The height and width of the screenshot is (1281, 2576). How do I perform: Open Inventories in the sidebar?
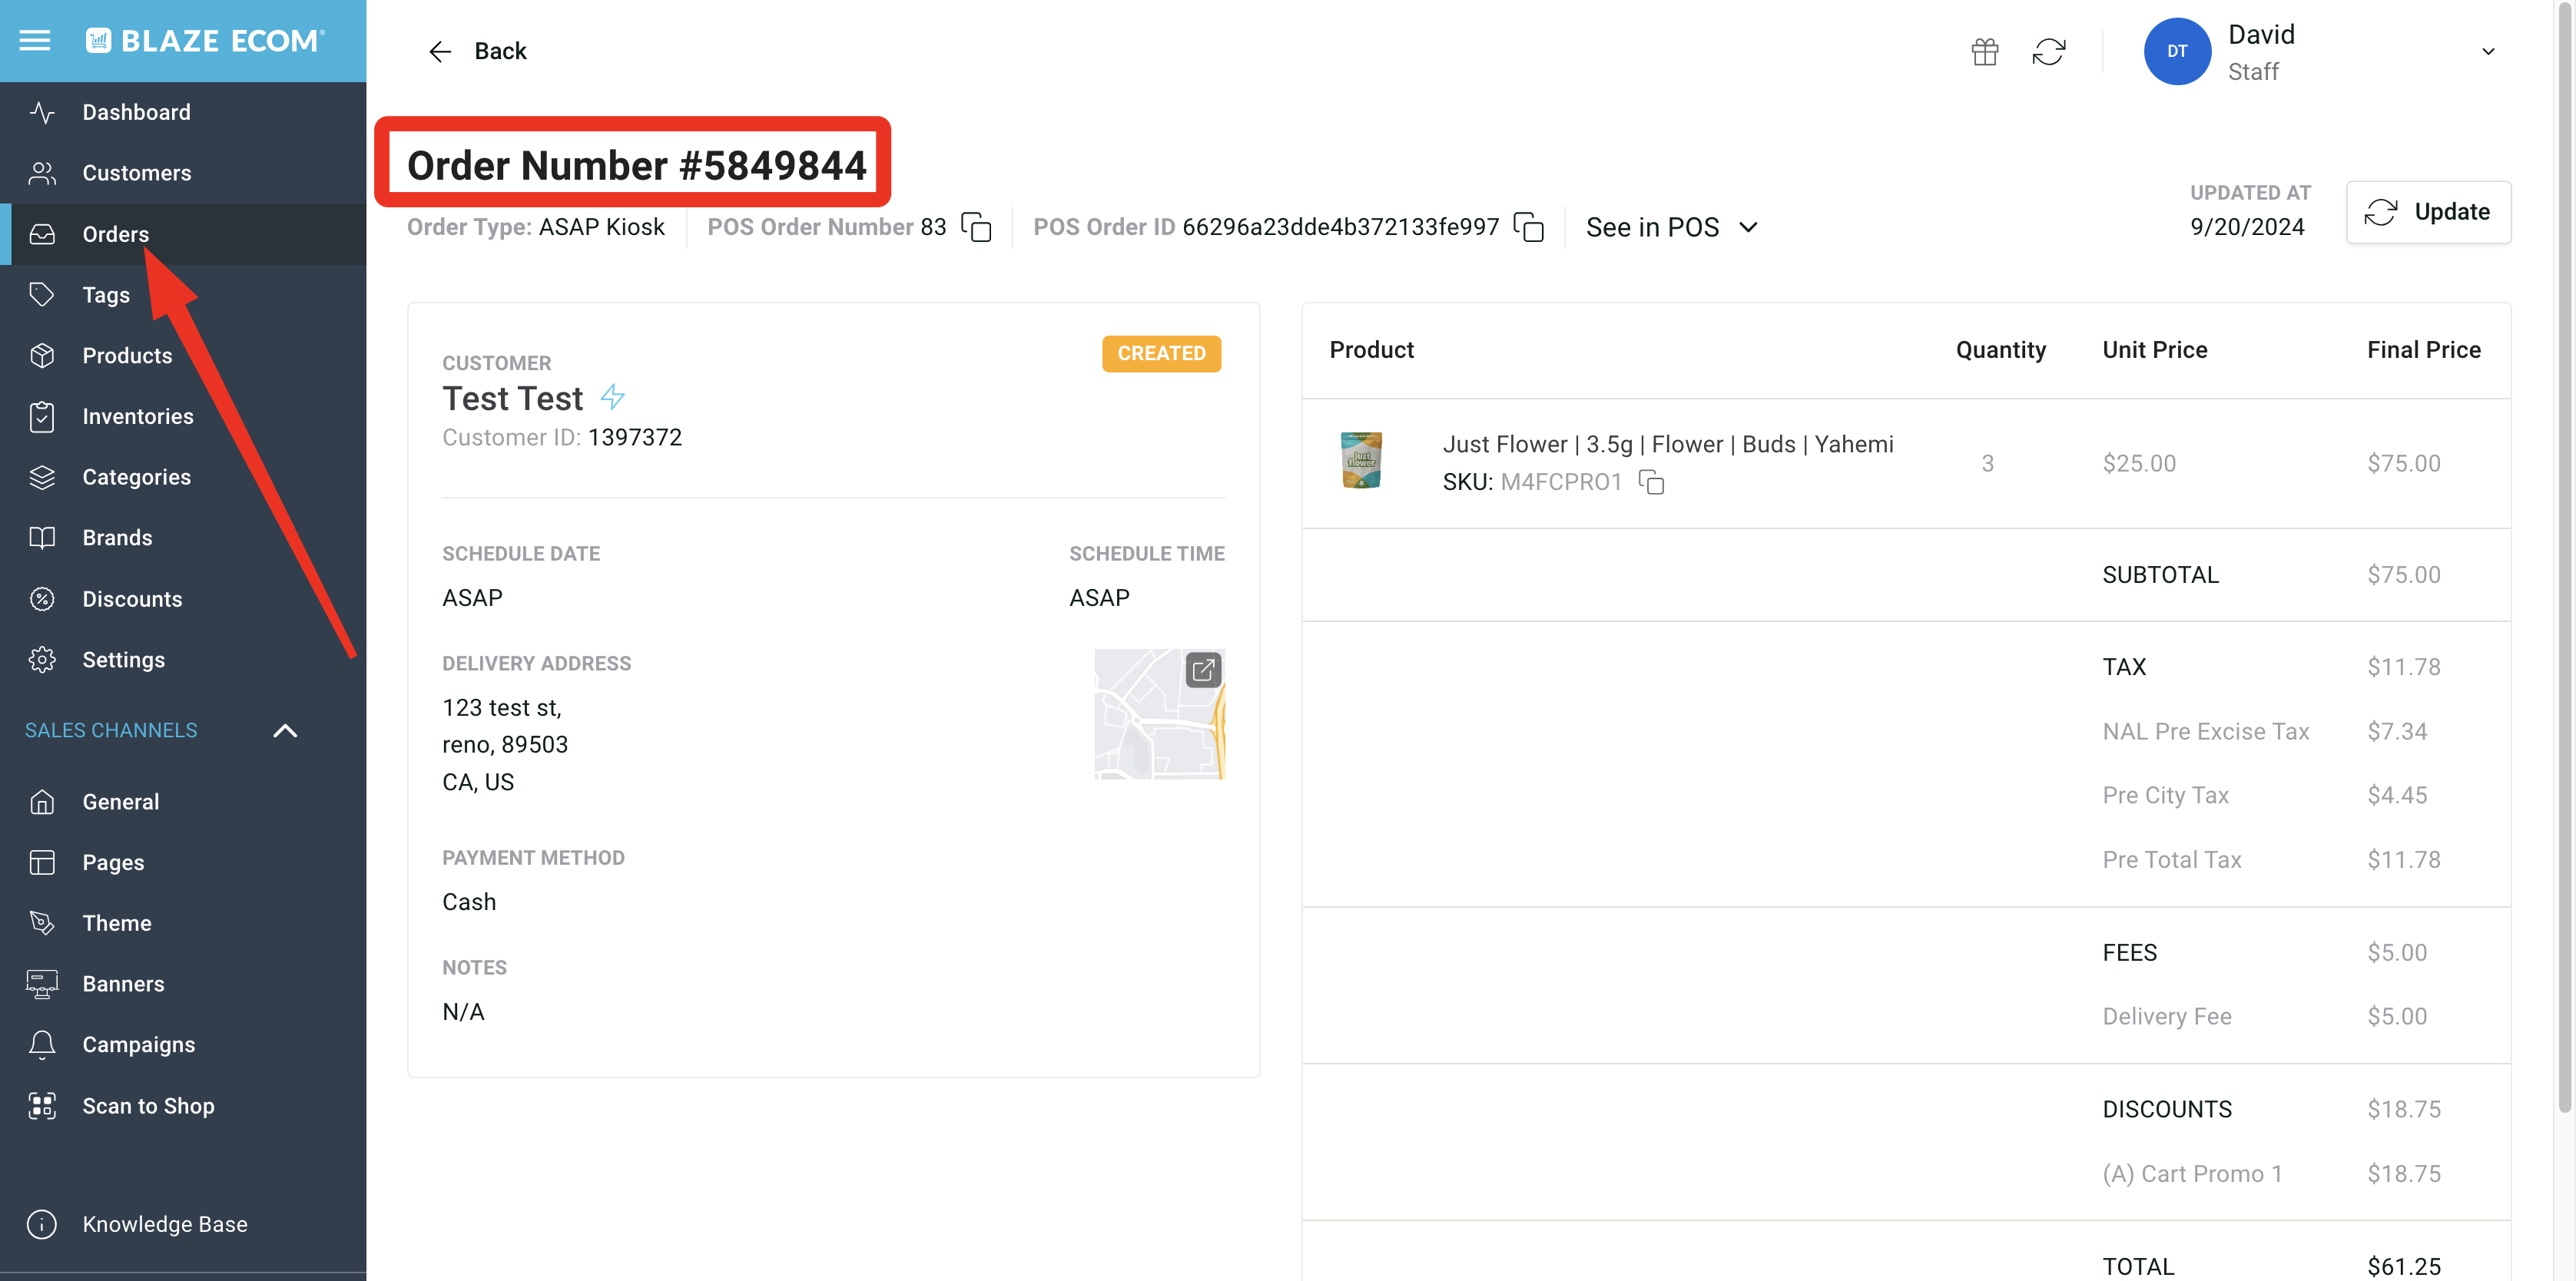(x=183, y=416)
